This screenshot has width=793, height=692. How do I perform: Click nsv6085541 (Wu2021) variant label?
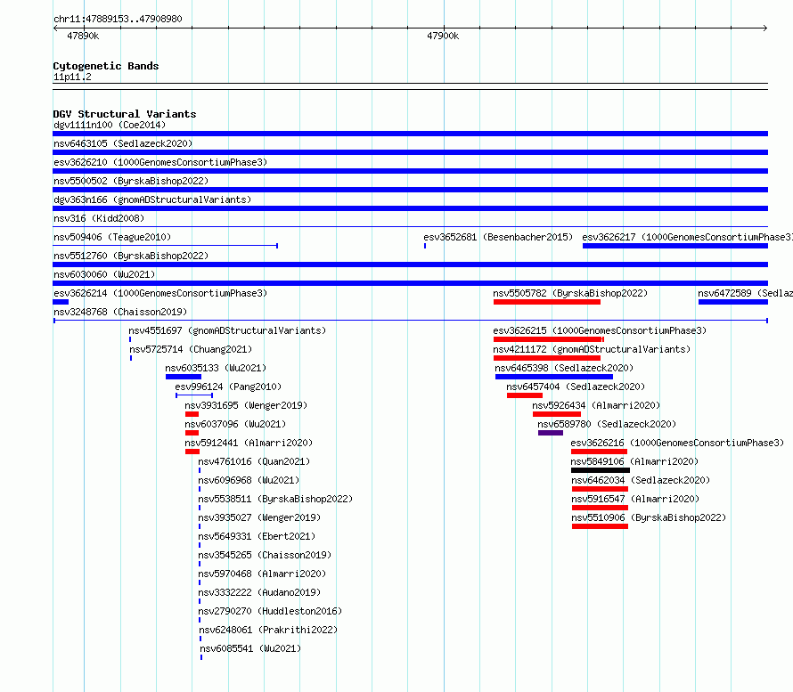250,648
